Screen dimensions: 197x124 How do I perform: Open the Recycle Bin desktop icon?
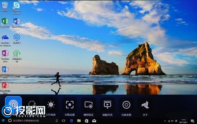pos(5,7)
